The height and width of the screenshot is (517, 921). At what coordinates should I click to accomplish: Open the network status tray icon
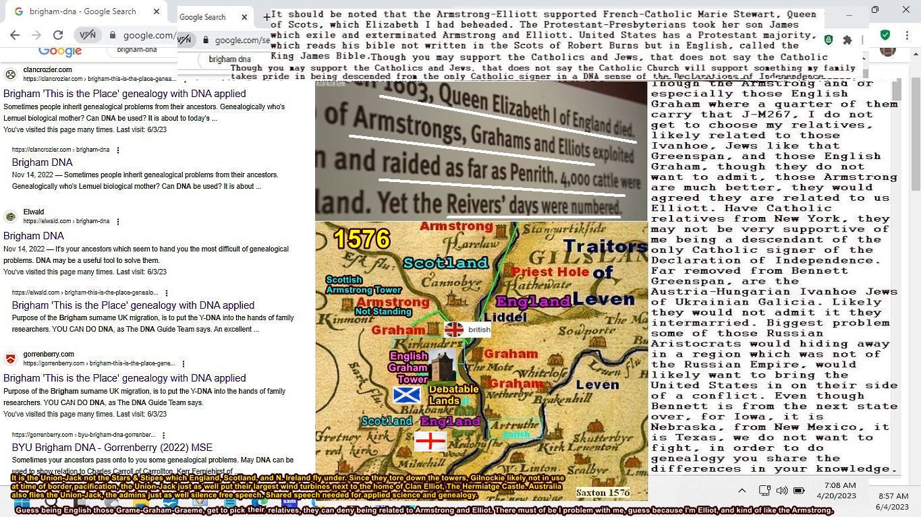click(x=764, y=491)
